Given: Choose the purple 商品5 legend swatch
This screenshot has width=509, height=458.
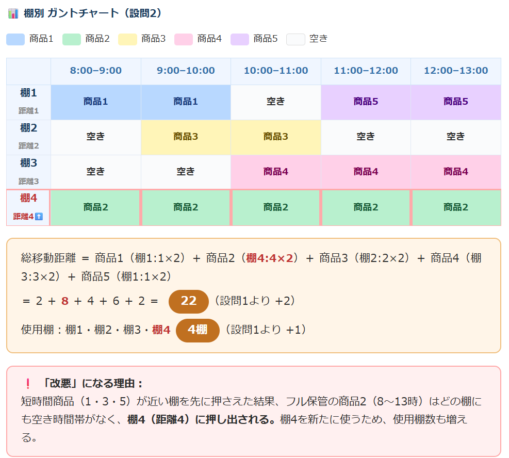Looking at the screenshot, I should (x=239, y=39).
